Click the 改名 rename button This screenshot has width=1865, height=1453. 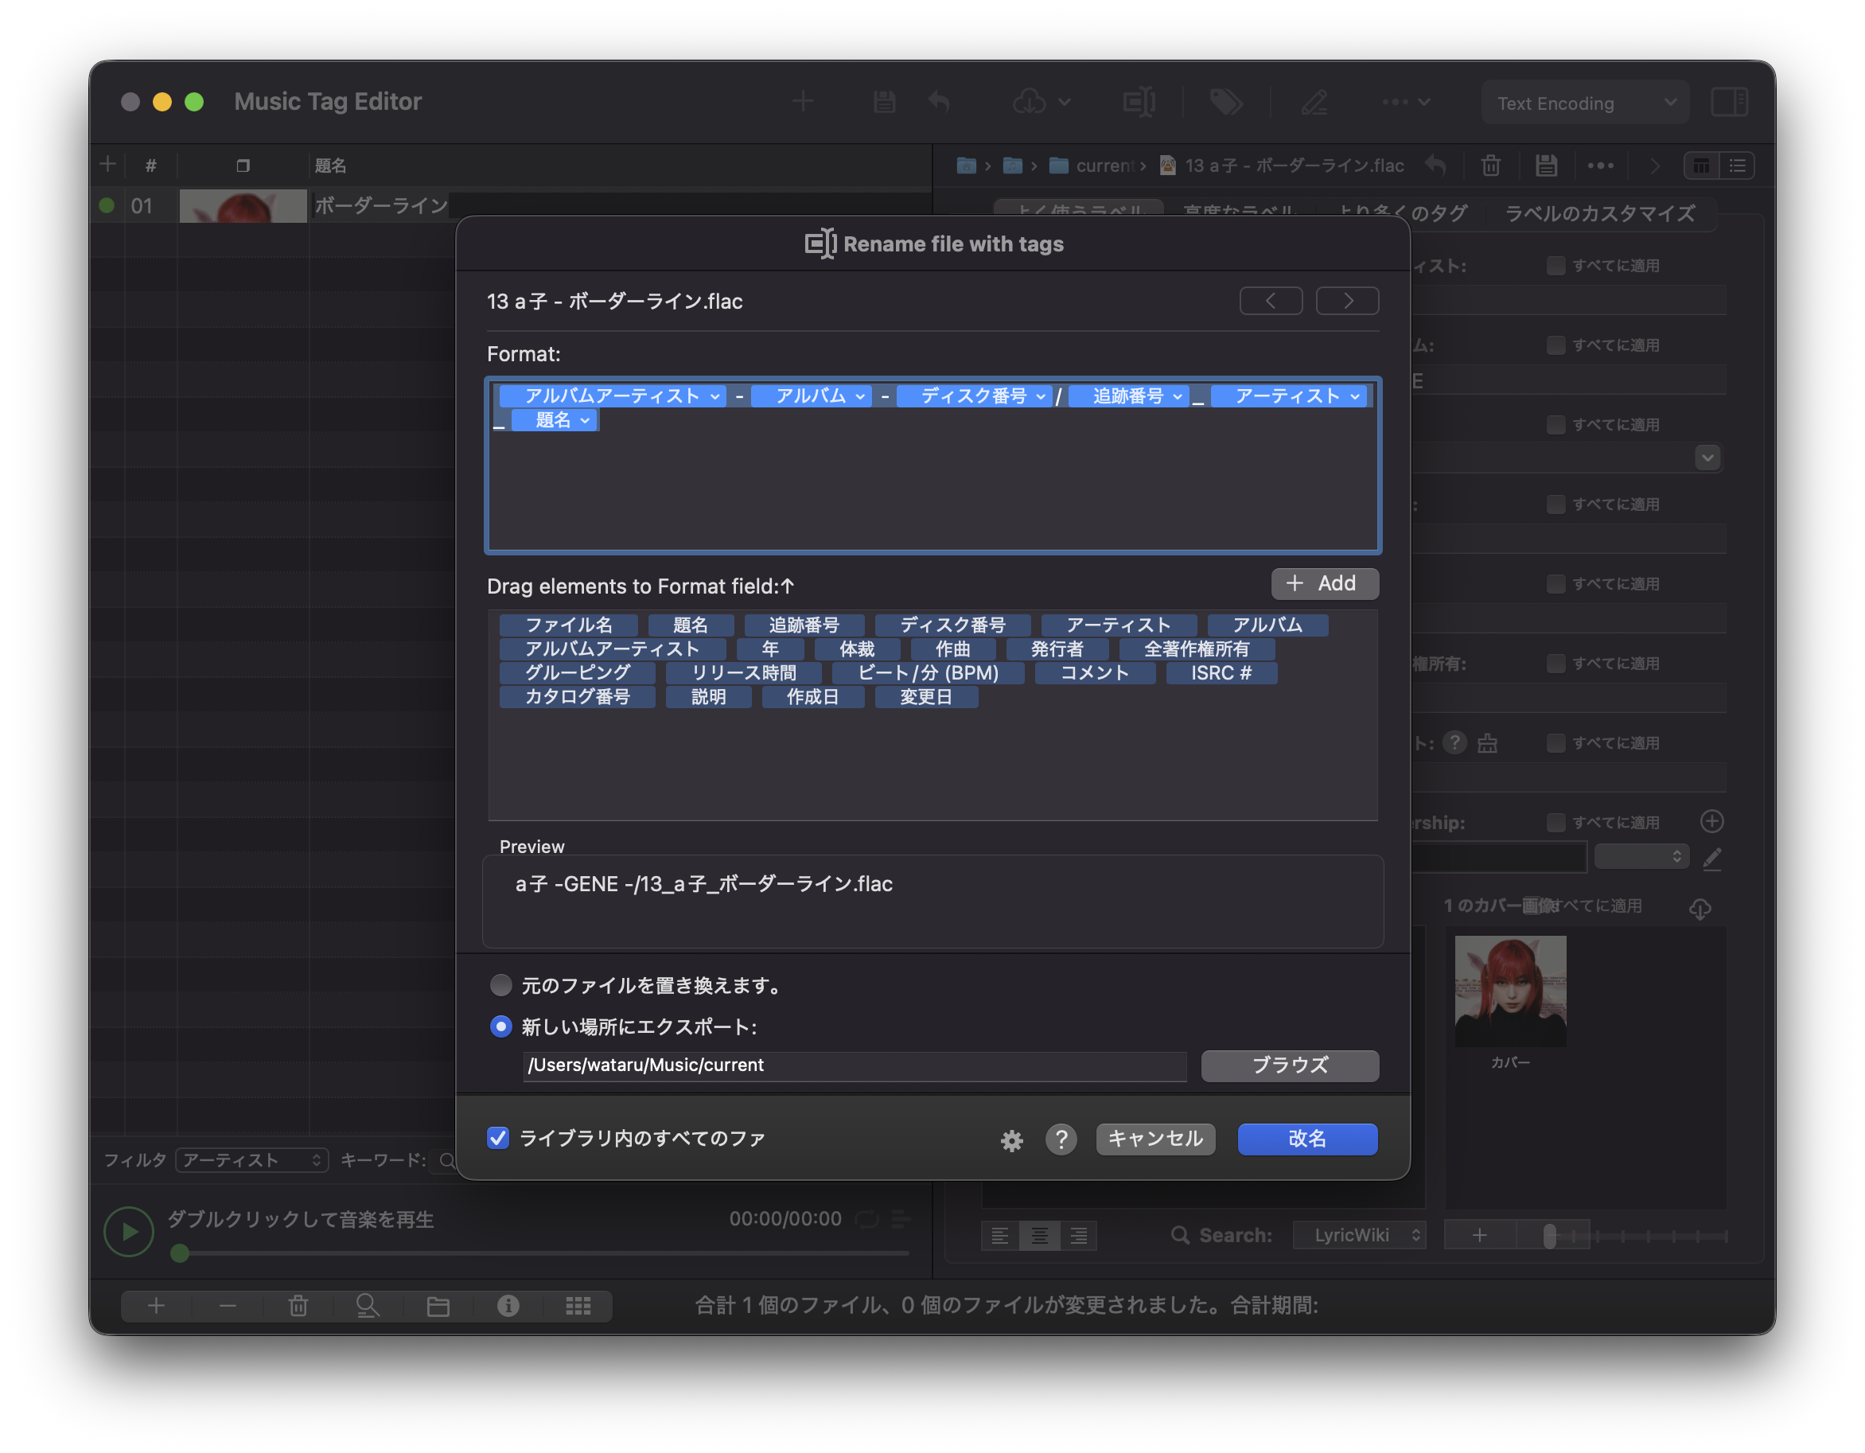pyautogui.click(x=1306, y=1139)
